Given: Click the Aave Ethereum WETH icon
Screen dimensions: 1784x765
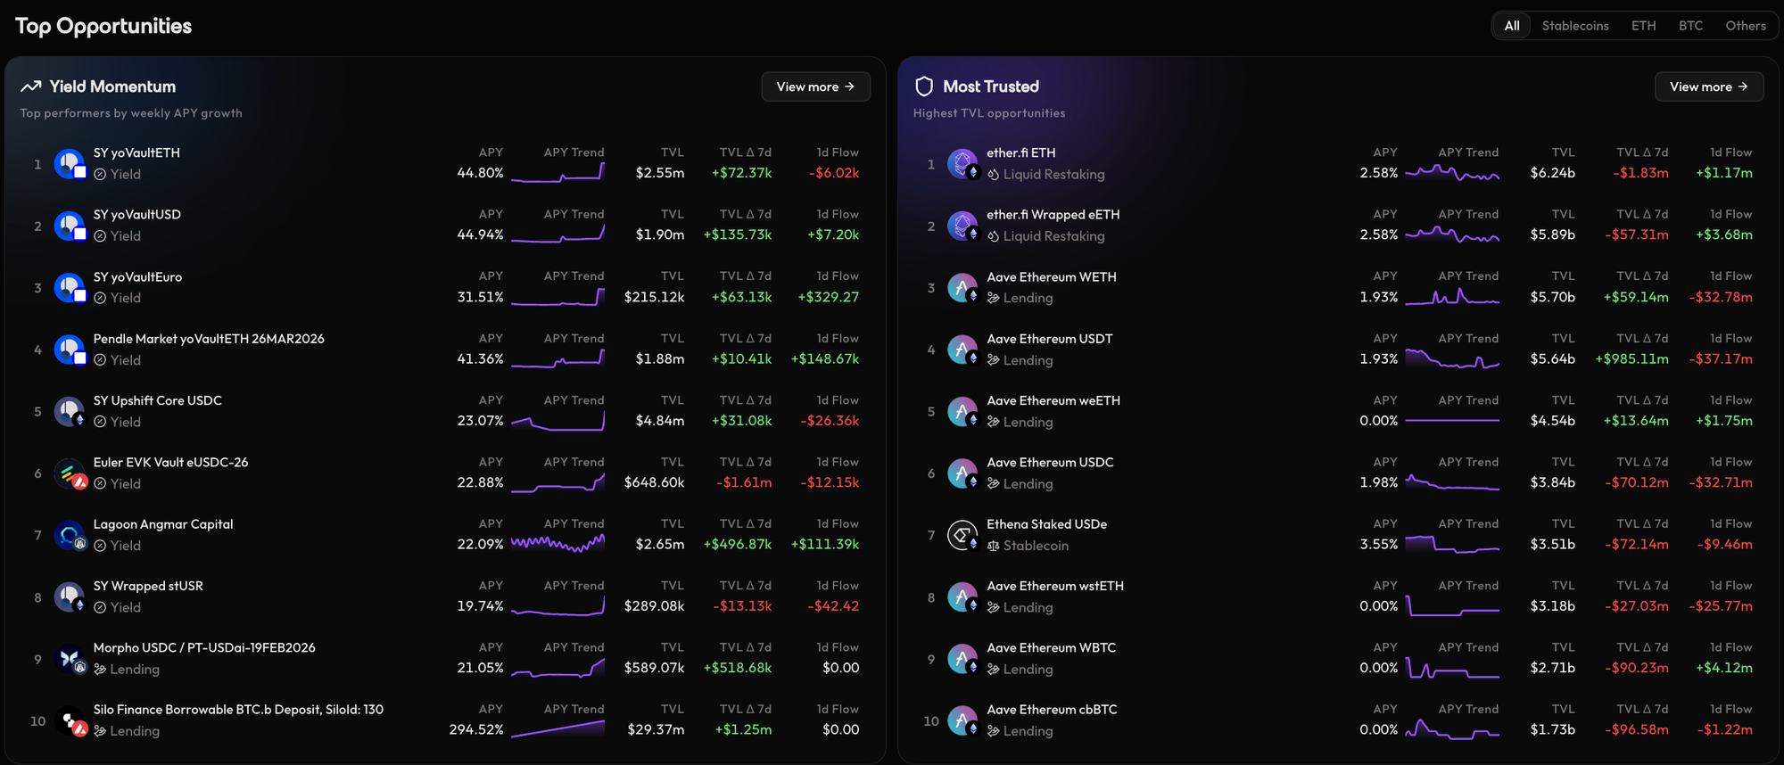Looking at the screenshot, I should tap(962, 288).
